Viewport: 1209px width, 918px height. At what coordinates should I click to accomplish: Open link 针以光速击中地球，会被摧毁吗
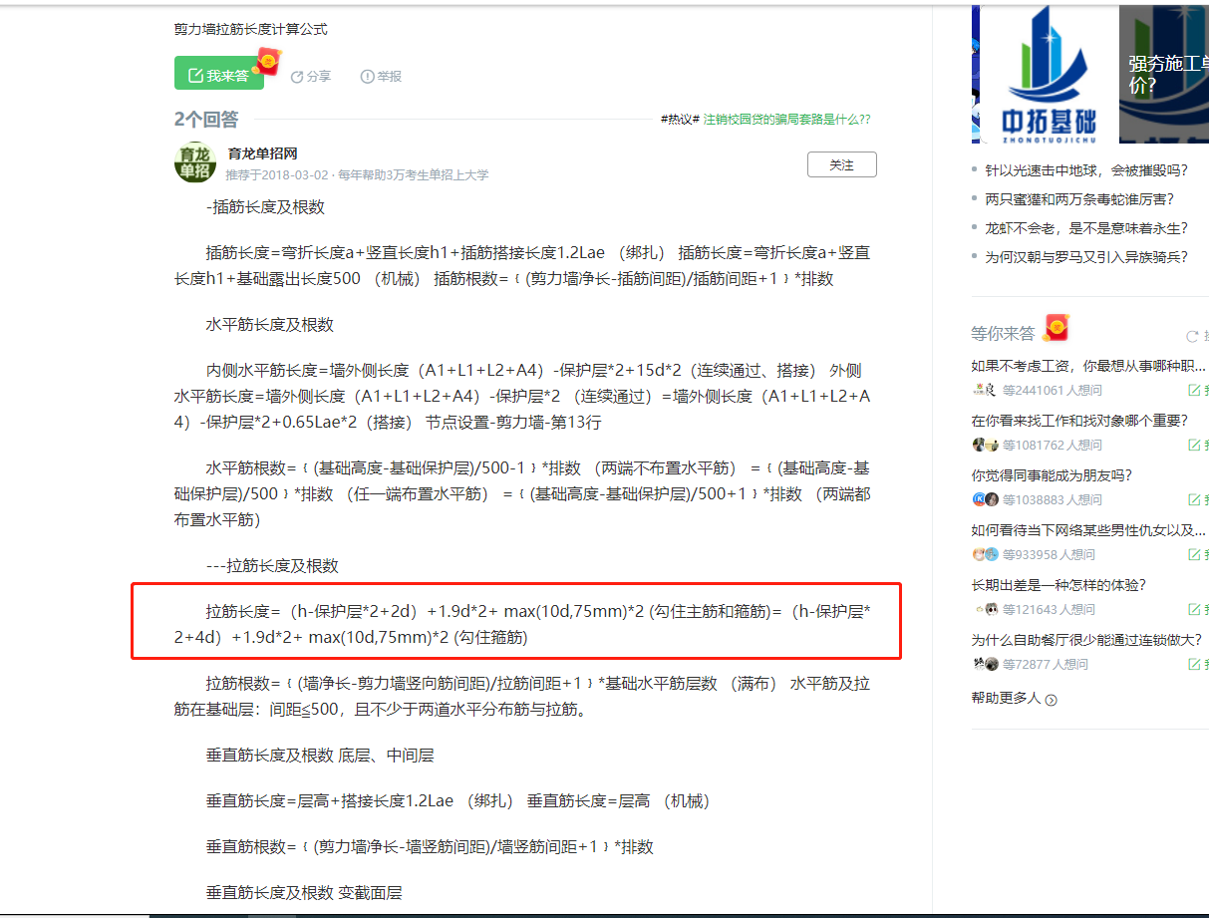click(1086, 171)
